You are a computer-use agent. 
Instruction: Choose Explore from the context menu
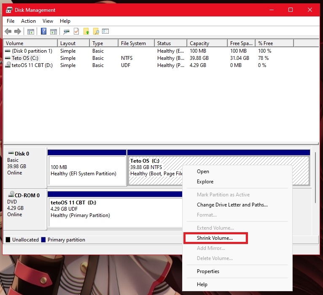coord(237,182)
